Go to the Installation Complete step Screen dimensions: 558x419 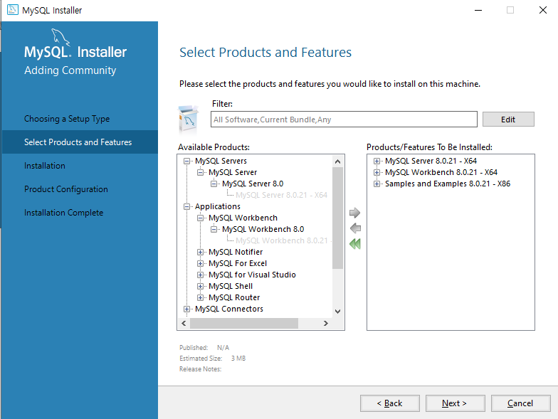pyautogui.click(x=64, y=213)
